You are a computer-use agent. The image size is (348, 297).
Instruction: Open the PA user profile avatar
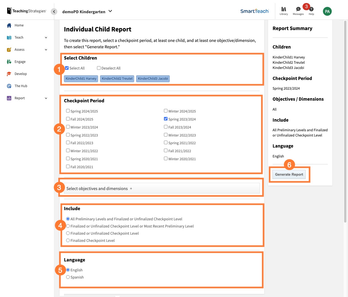[327, 11]
